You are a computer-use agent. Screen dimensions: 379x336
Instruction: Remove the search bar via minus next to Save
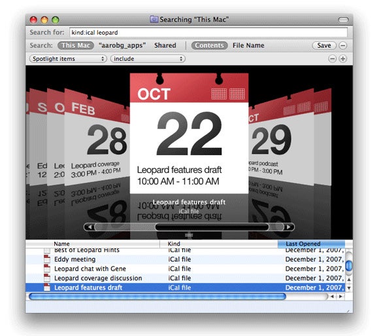tap(343, 46)
